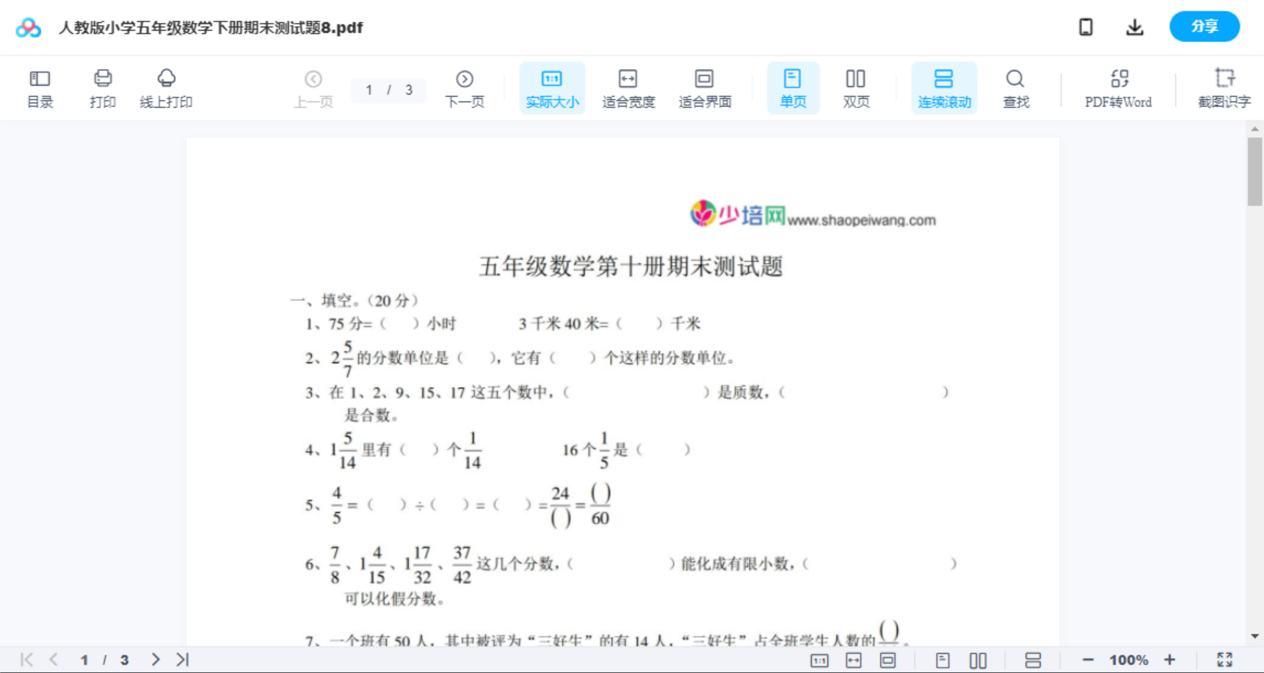Download the PDF file

click(x=1135, y=26)
